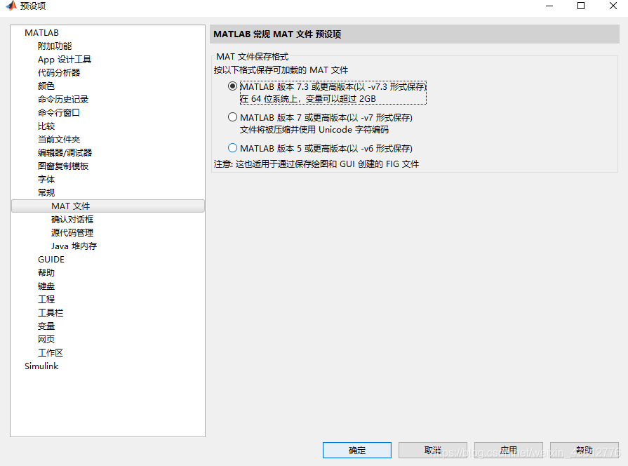Open 网页 preferences
Screen dimensions: 628x466
(x=46, y=339)
